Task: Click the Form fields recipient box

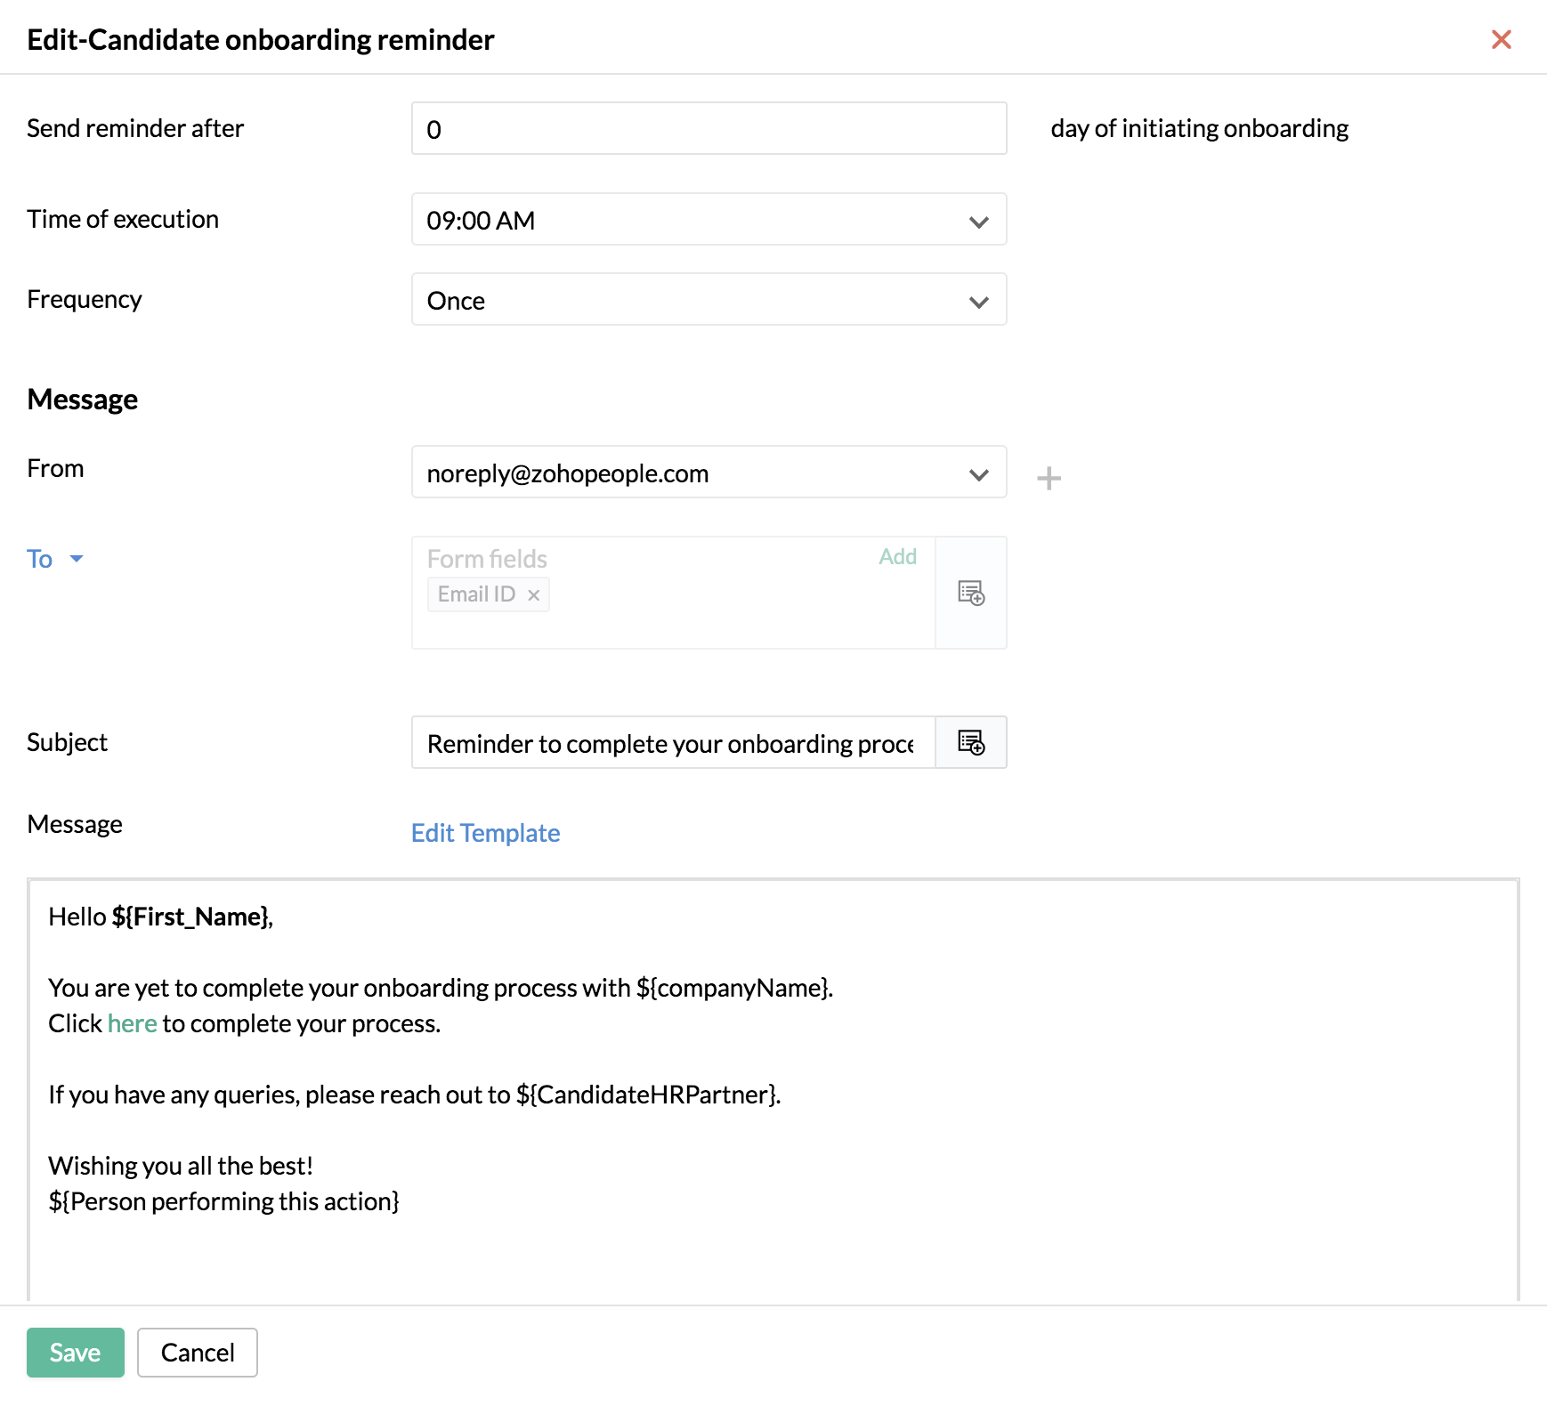Action: coord(673,593)
